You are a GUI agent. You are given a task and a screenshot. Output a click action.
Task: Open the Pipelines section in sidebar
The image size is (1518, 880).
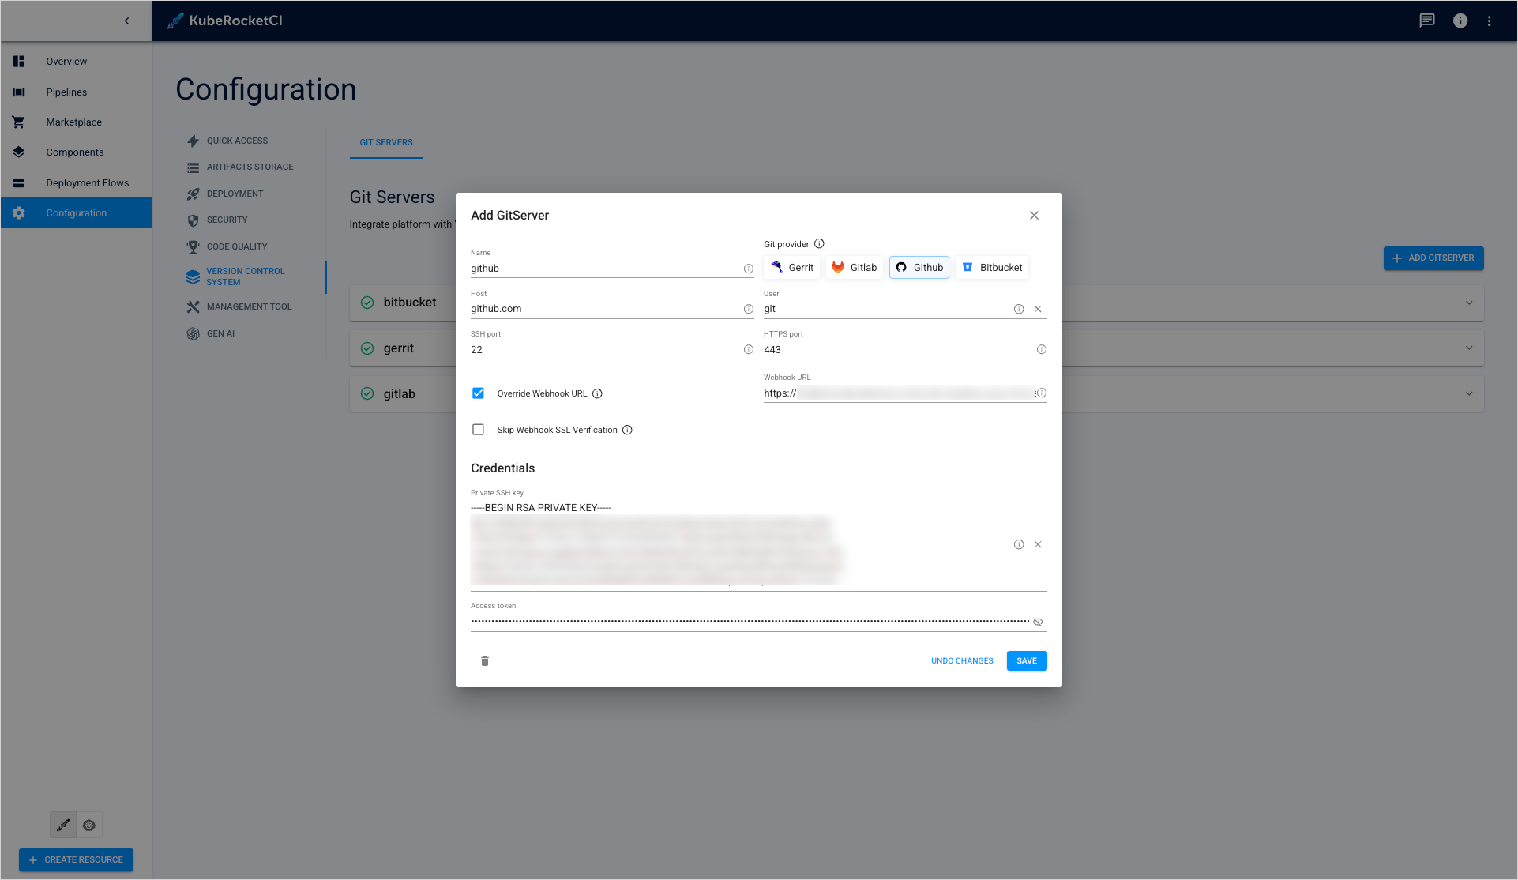[66, 92]
